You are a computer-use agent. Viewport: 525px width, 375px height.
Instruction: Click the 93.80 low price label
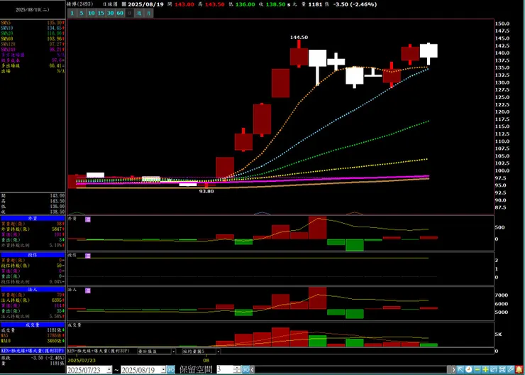point(206,191)
